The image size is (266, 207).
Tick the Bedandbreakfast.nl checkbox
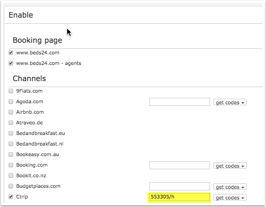[x=11, y=144]
